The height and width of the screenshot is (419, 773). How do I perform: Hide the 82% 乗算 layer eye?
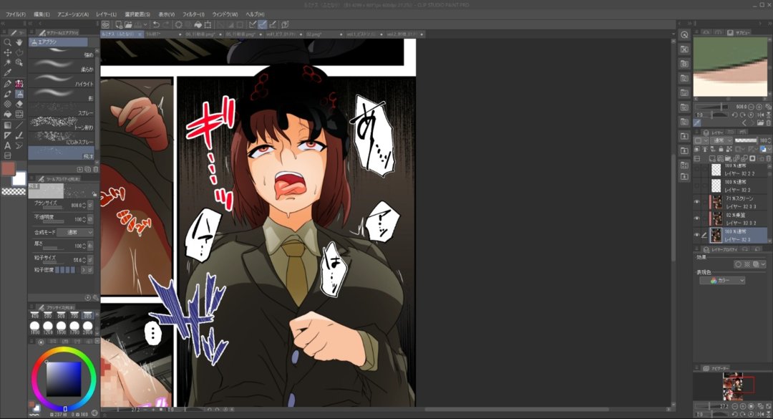(x=696, y=218)
